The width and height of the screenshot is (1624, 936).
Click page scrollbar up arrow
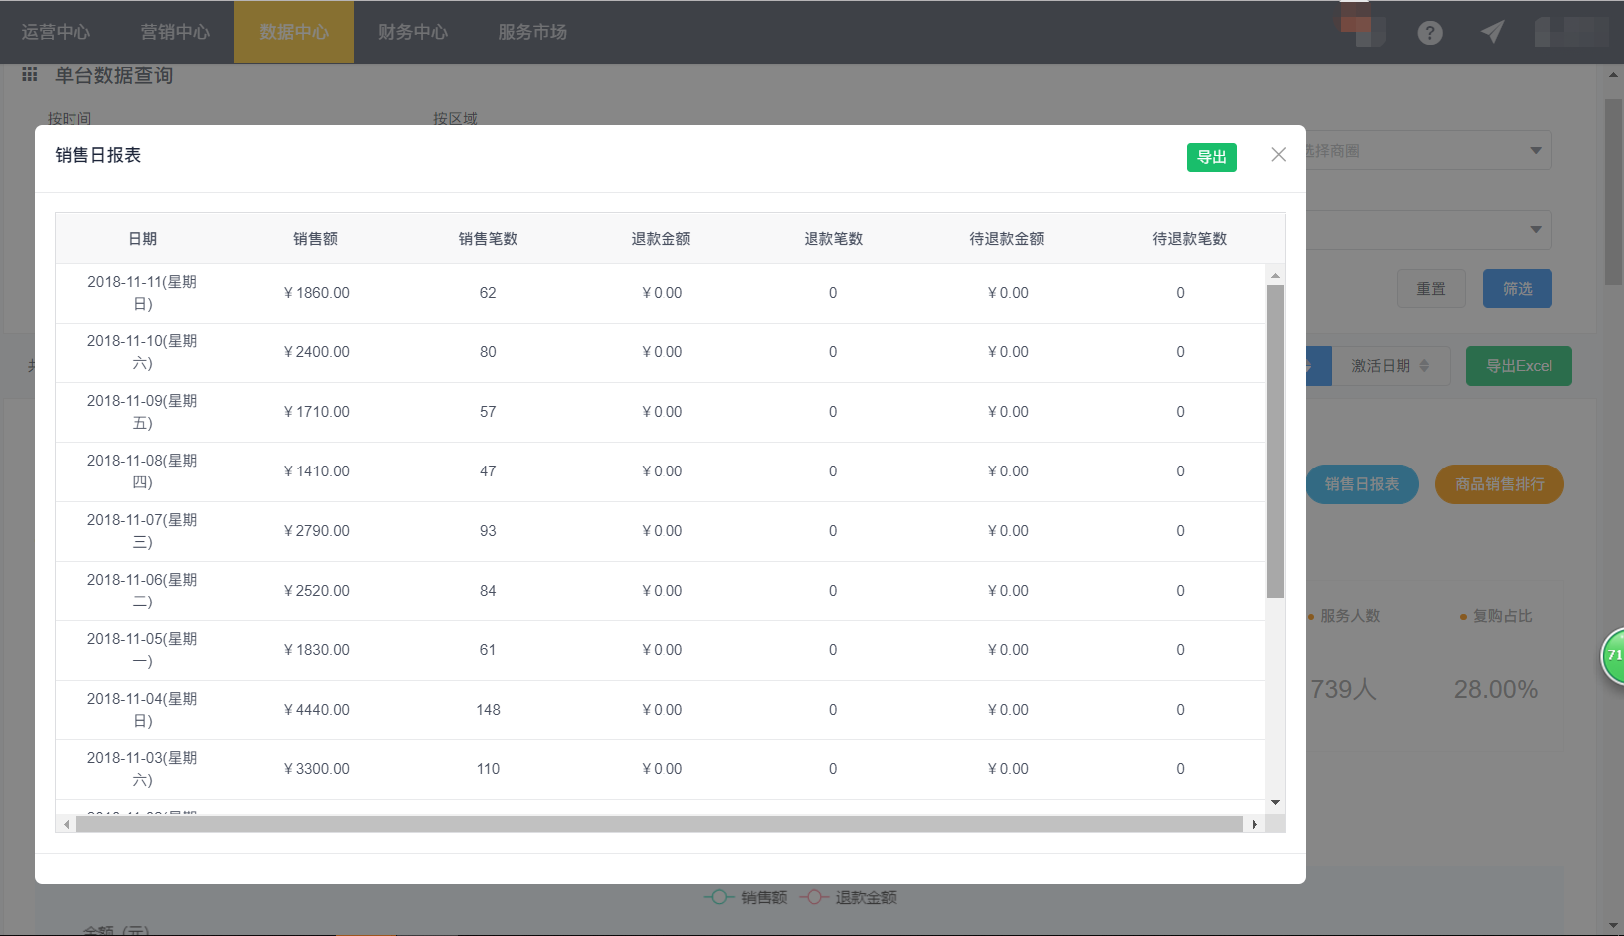coord(1613,75)
